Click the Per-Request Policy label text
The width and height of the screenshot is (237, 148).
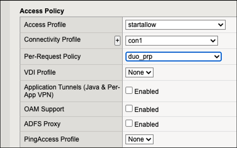(52, 57)
